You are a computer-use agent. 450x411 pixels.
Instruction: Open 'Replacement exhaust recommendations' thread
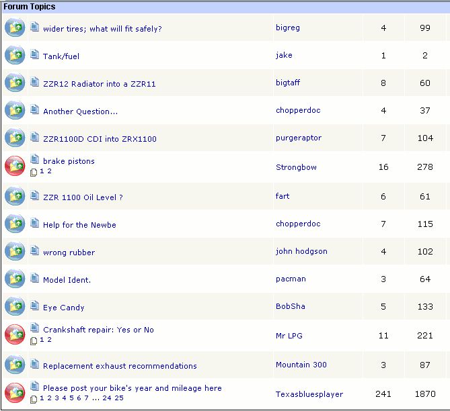[x=120, y=366]
